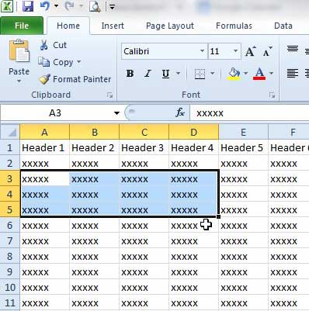
Task: Click the Top Align icon
Action: tap(293, 49)
